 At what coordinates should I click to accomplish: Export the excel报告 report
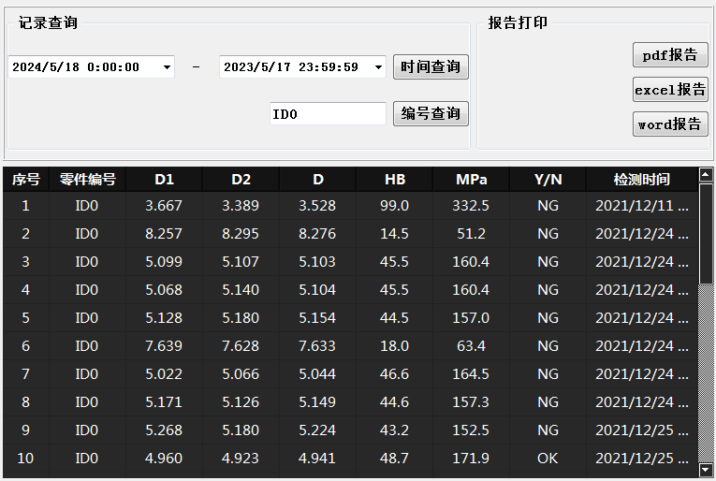pyautogui.click(x=670, y=90)
